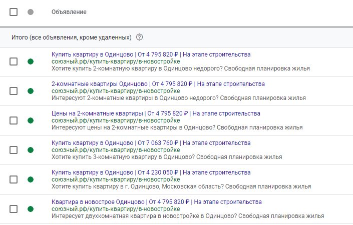353x225 pixels.
Task: Toggle the select-all checkbox in header
Action: click(14, 12)
